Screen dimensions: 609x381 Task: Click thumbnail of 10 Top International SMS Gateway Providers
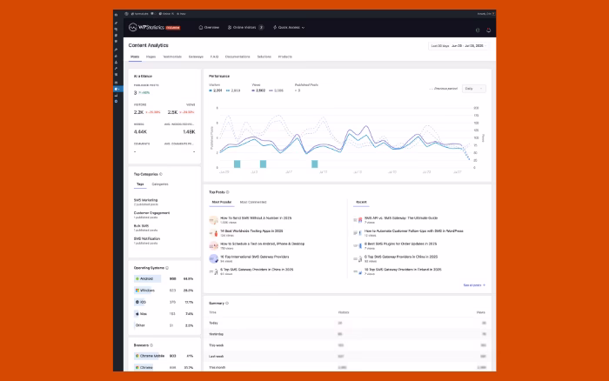click(213, 258)
